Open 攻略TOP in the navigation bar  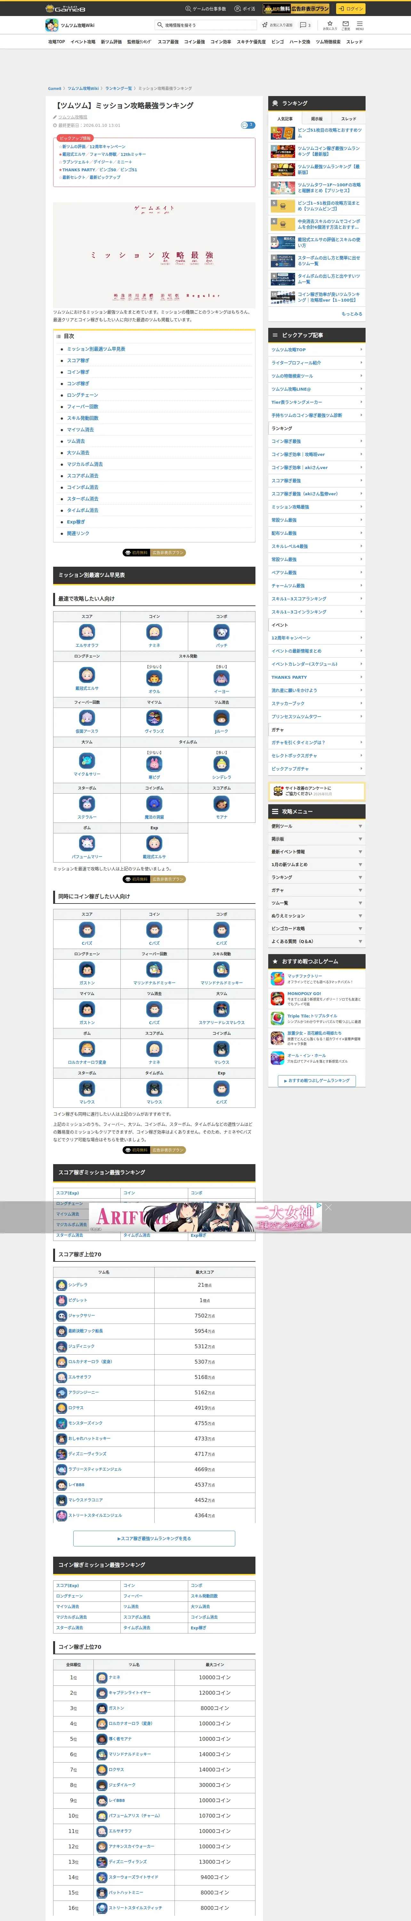(x=57, y=42)
